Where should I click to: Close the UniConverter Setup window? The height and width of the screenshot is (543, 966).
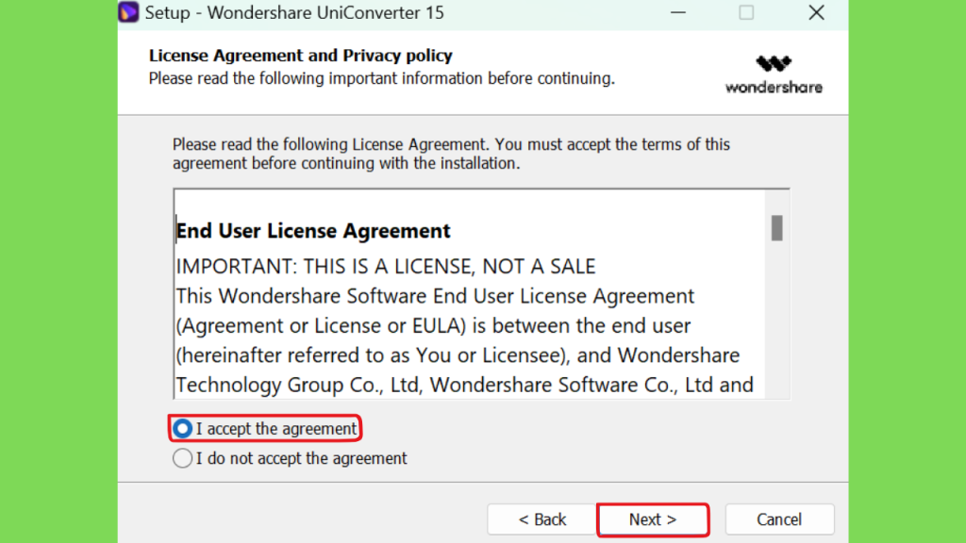coord(816,12)
